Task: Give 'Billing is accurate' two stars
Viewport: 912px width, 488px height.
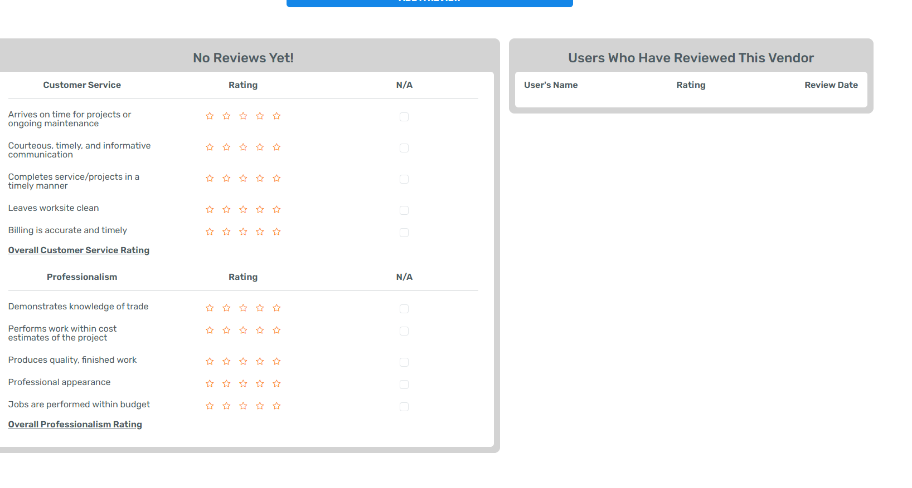Action: [226, 231]
